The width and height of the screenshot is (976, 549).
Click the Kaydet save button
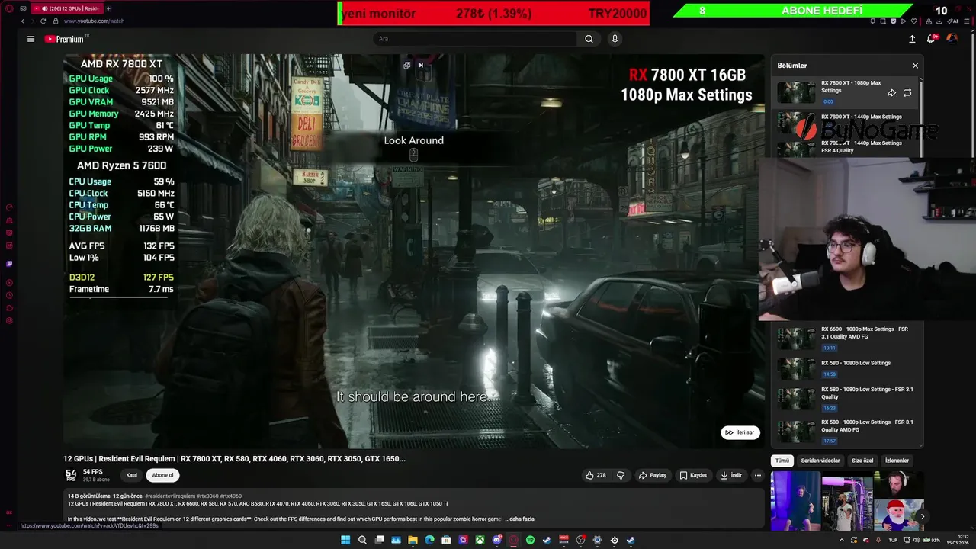coord(693,475)
